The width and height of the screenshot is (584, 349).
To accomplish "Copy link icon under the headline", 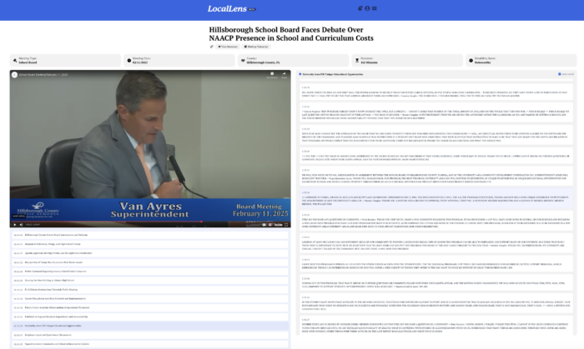I will click(x=212, y=47).
